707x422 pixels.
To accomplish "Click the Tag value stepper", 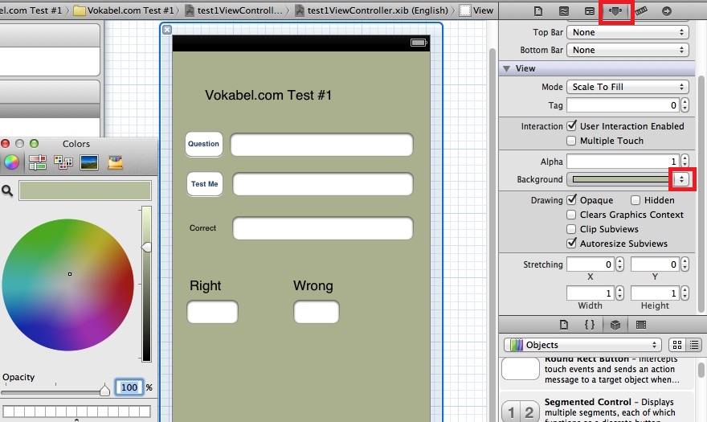I will coord(685,105).
